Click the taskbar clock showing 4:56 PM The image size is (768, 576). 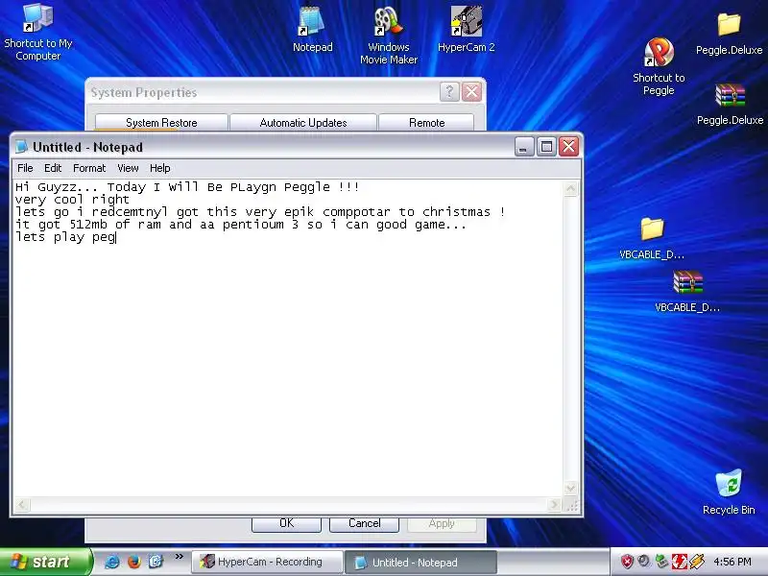click(x=732, y=562)
